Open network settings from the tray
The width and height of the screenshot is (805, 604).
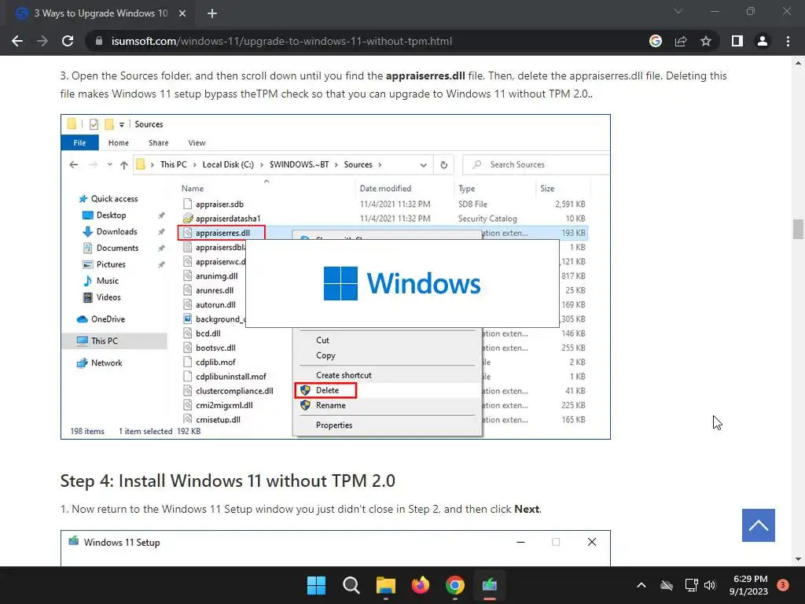coord(692,585)
